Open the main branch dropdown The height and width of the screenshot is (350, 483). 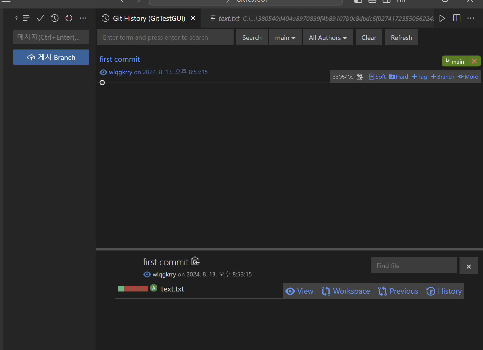[x=285, y=37]
